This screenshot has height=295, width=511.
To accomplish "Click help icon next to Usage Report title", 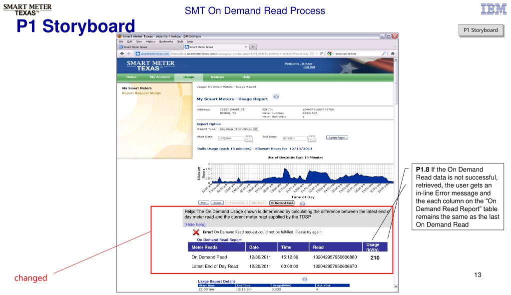I will tap(276, 96).
